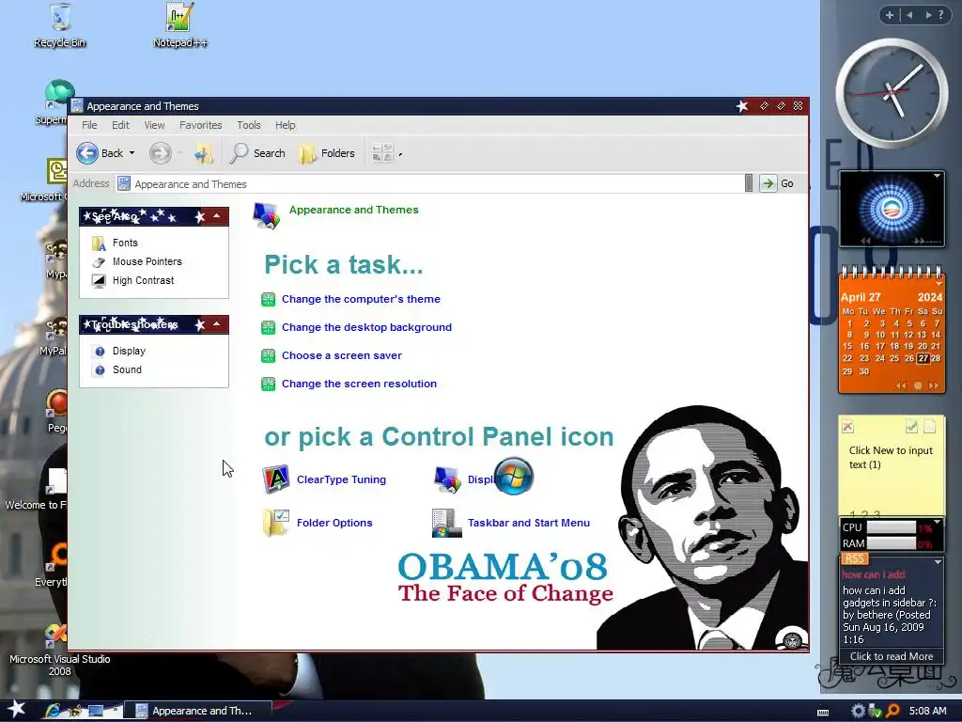
Task: Click Change the desktop background
Action: (366, 327)
